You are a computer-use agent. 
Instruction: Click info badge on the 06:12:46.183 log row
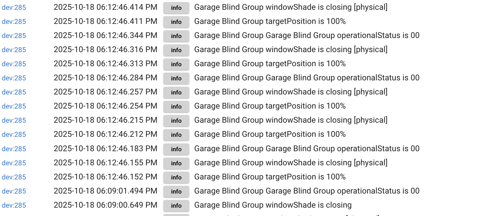click(x=176, y=149)
